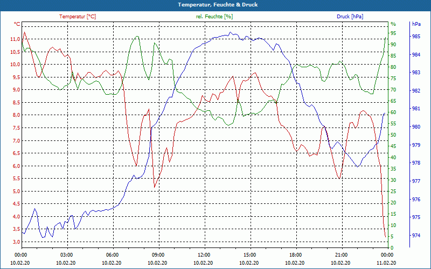The image size is (431, 269).
Task: Click the red '°C' axis unit label
Action: coord(17,24)
